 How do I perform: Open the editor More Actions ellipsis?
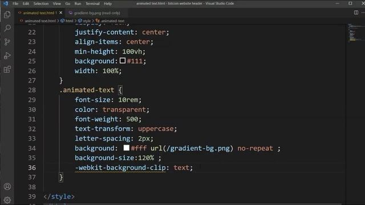(x=363, y=13)
